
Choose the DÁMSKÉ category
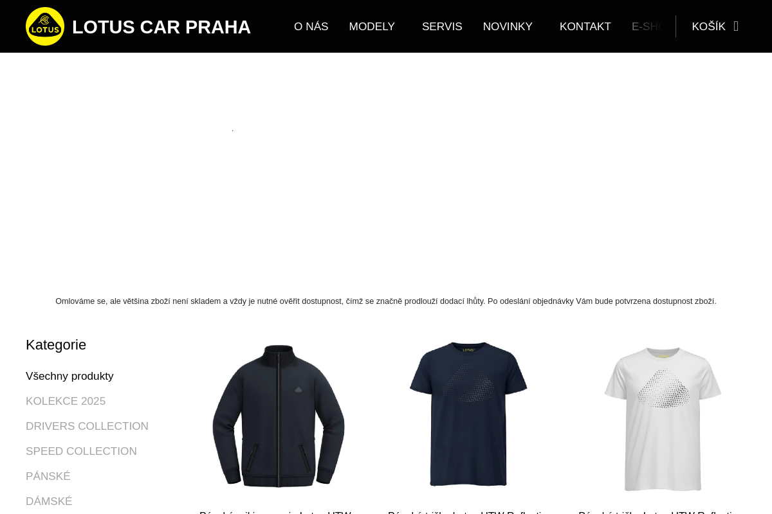(x=49, y=501)
